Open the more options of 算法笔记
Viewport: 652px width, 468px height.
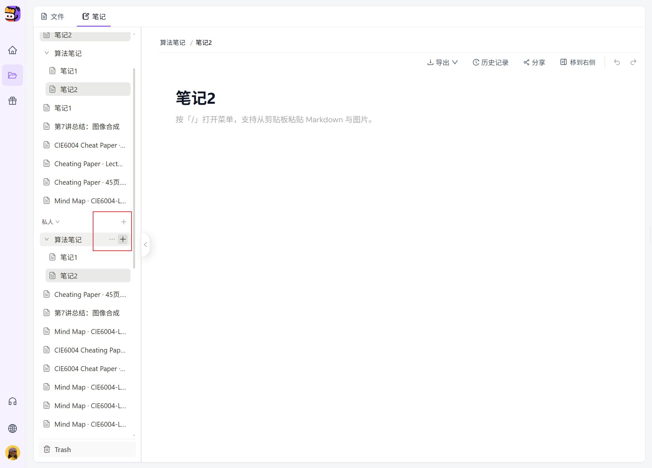pyautogui.click(x=112, y=239)
